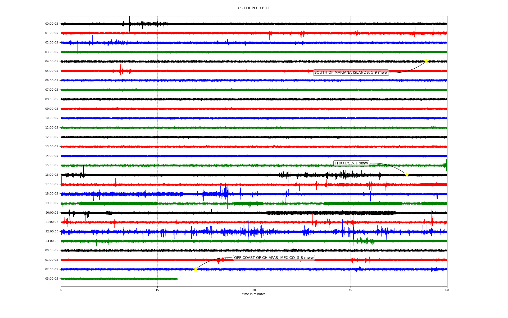Click the 11:00:05 trace time label

pos(52,128)
